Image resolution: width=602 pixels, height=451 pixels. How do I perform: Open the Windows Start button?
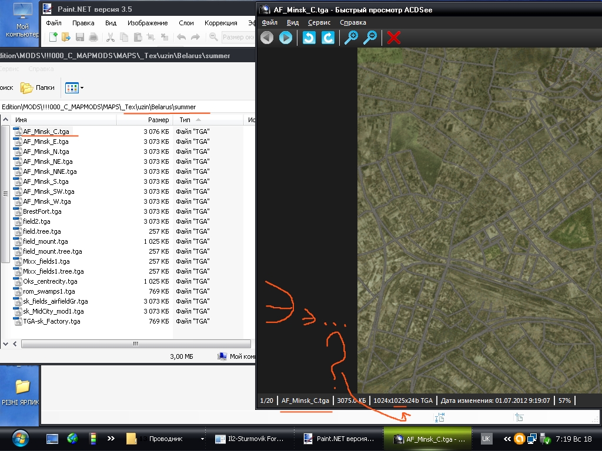21,439
